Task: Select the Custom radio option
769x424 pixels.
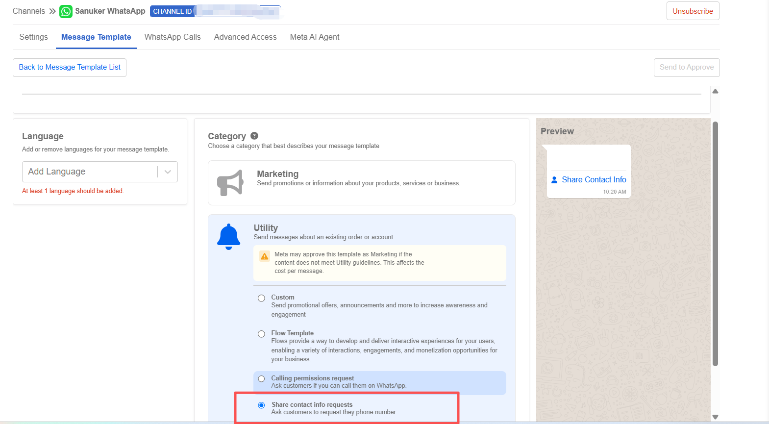Action: tap(261, 298)
